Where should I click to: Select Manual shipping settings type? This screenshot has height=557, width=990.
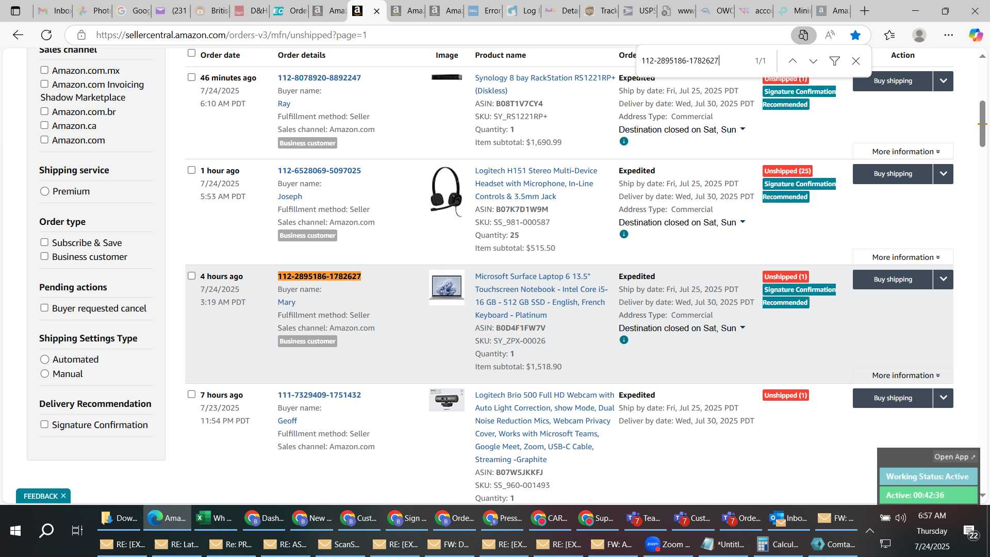45,374
